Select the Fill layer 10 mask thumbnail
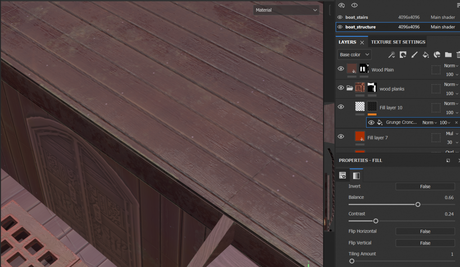 (x=372, y=106)
